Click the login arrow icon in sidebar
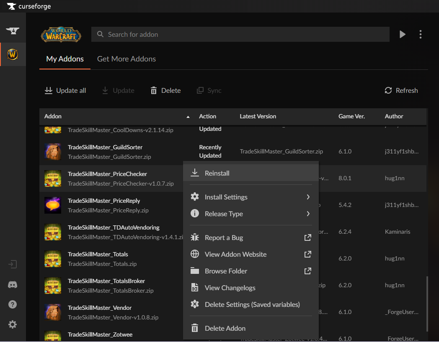This screenshot has height=342, width=439. [13, 264]
